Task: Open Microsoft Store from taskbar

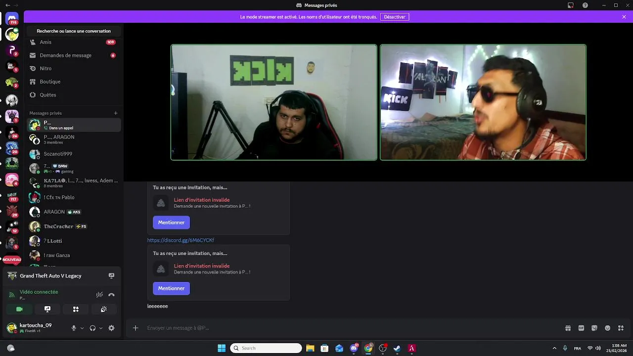Action: (x=324, y=348)
